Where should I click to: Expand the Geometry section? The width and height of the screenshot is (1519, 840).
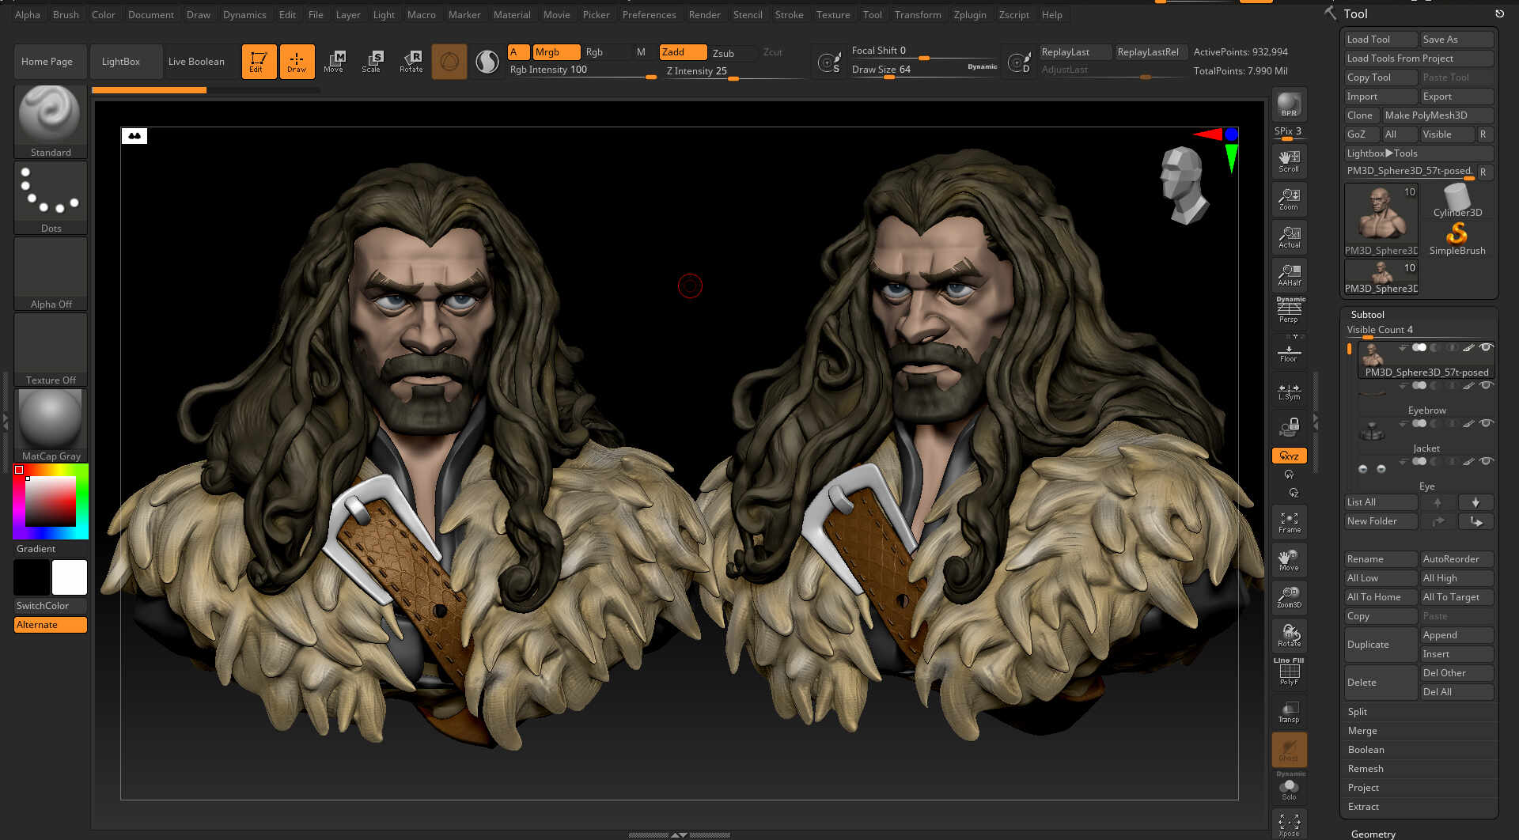(1373, 834)
